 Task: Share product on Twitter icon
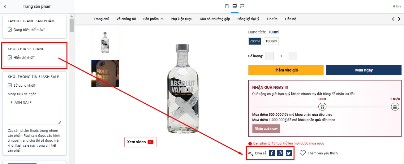pyautogui.click(x=289, y=153)
